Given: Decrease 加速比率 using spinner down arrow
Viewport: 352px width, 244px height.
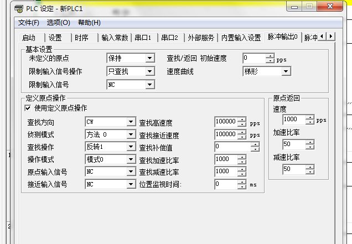Looking at the screenshot, I should coord(309,147).
